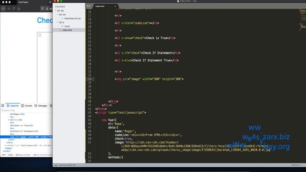Click line number 45 in the gutter

pyautogui.click(x=89, y=120)
